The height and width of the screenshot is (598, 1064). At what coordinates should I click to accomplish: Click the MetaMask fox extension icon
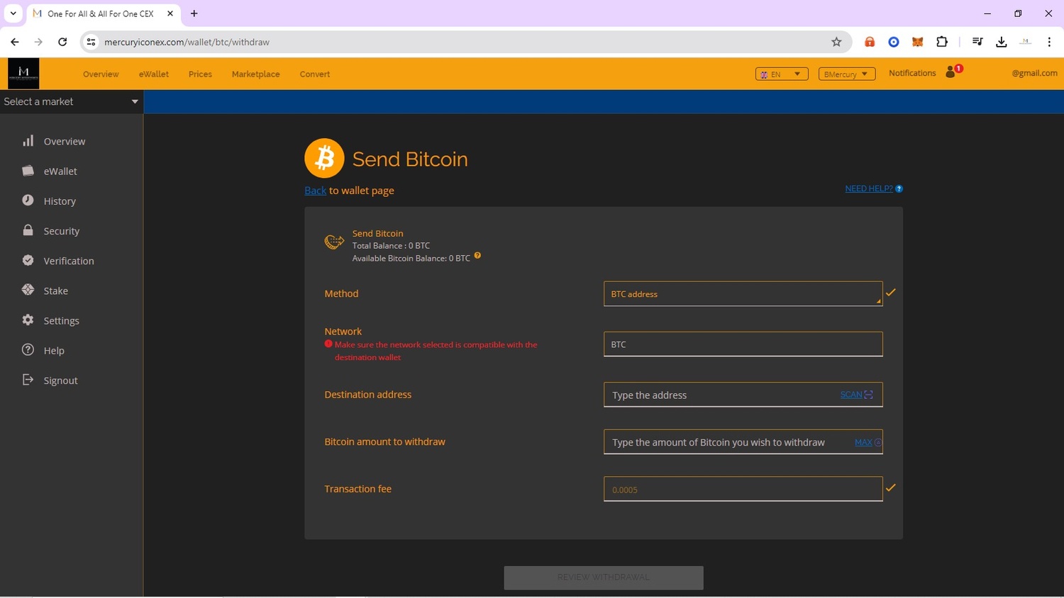917,42
